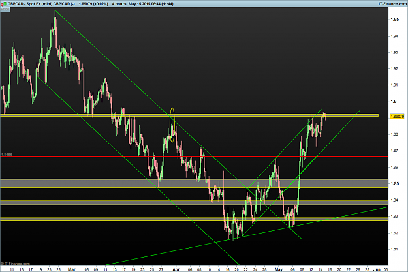Screen dimensions: 408x272
Task: Click the 1.86 price axis label
Action: pos(394,167)
